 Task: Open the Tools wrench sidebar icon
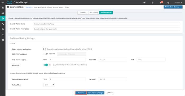3,24
